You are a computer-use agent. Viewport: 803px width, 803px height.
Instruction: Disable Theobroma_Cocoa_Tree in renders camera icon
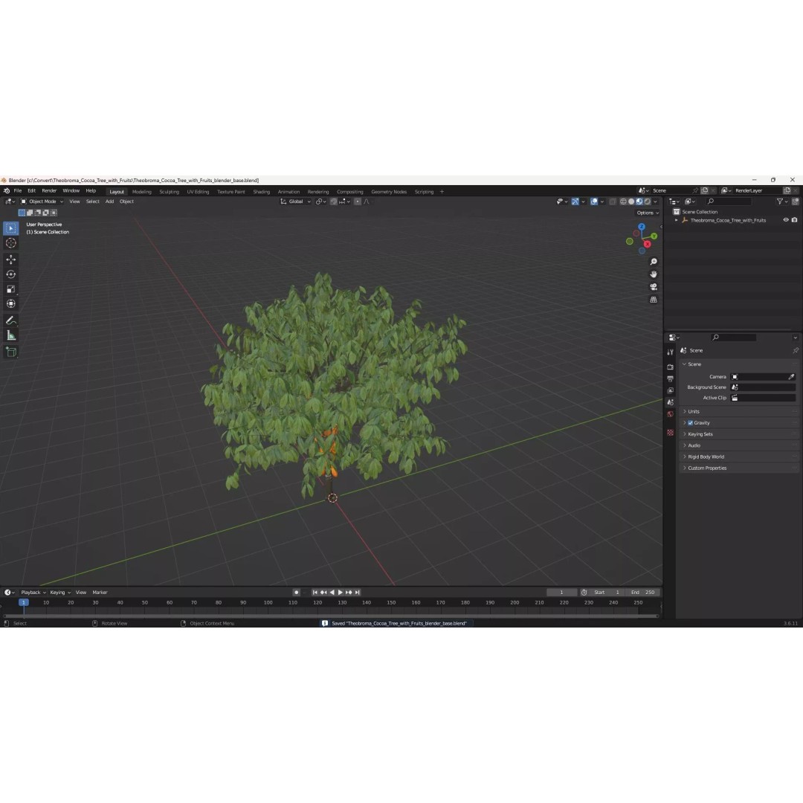point(794,220)
